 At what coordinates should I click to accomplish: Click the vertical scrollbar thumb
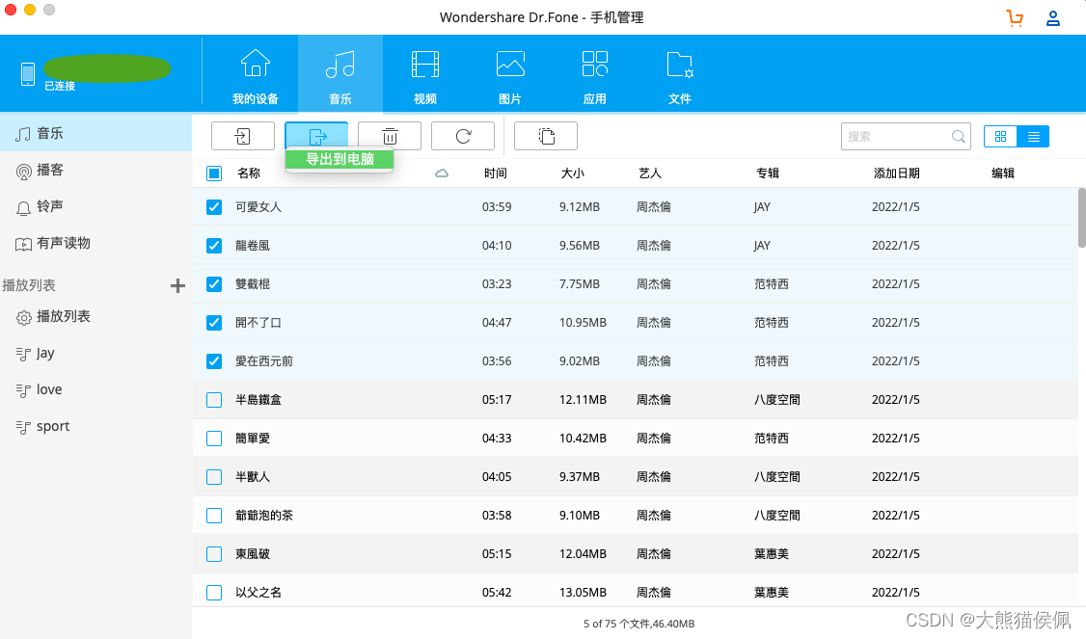point(1082,217)
